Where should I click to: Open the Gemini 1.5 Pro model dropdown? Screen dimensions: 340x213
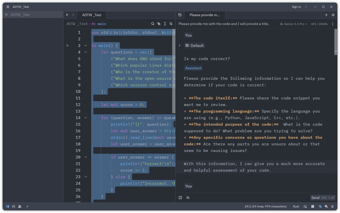click(x=294, y=24)
